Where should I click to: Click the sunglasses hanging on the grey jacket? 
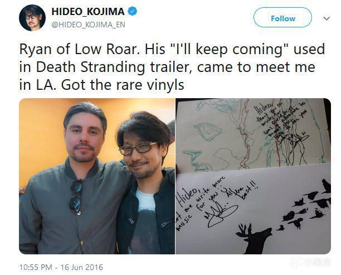tap(76, 196)
